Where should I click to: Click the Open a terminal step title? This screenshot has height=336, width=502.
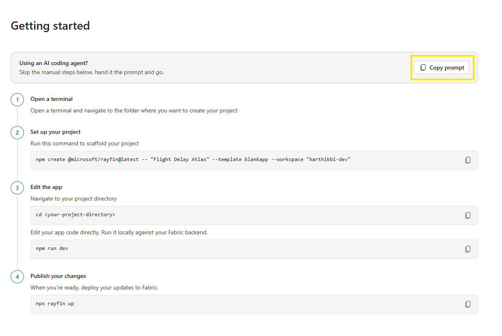(51, 99)
